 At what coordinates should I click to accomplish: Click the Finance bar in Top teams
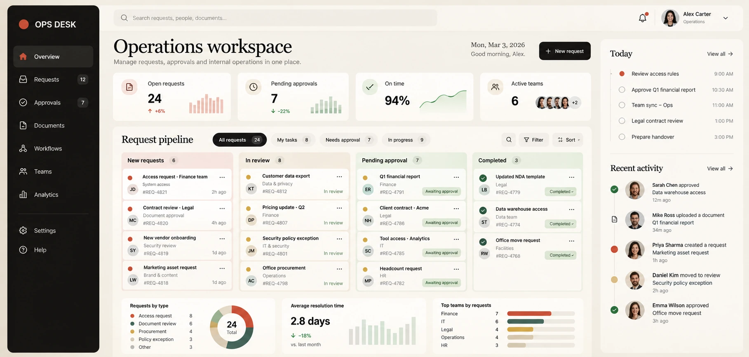(x=529, y=314)
